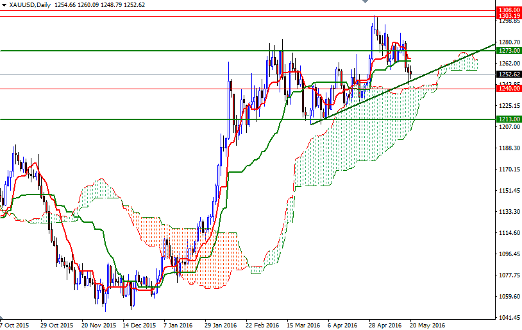Click the 20 May 2016 date label
522x330 pixels.
pos(428,325)
